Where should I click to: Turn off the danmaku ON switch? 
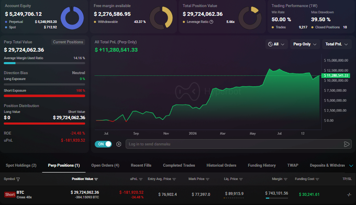point(103,144)
